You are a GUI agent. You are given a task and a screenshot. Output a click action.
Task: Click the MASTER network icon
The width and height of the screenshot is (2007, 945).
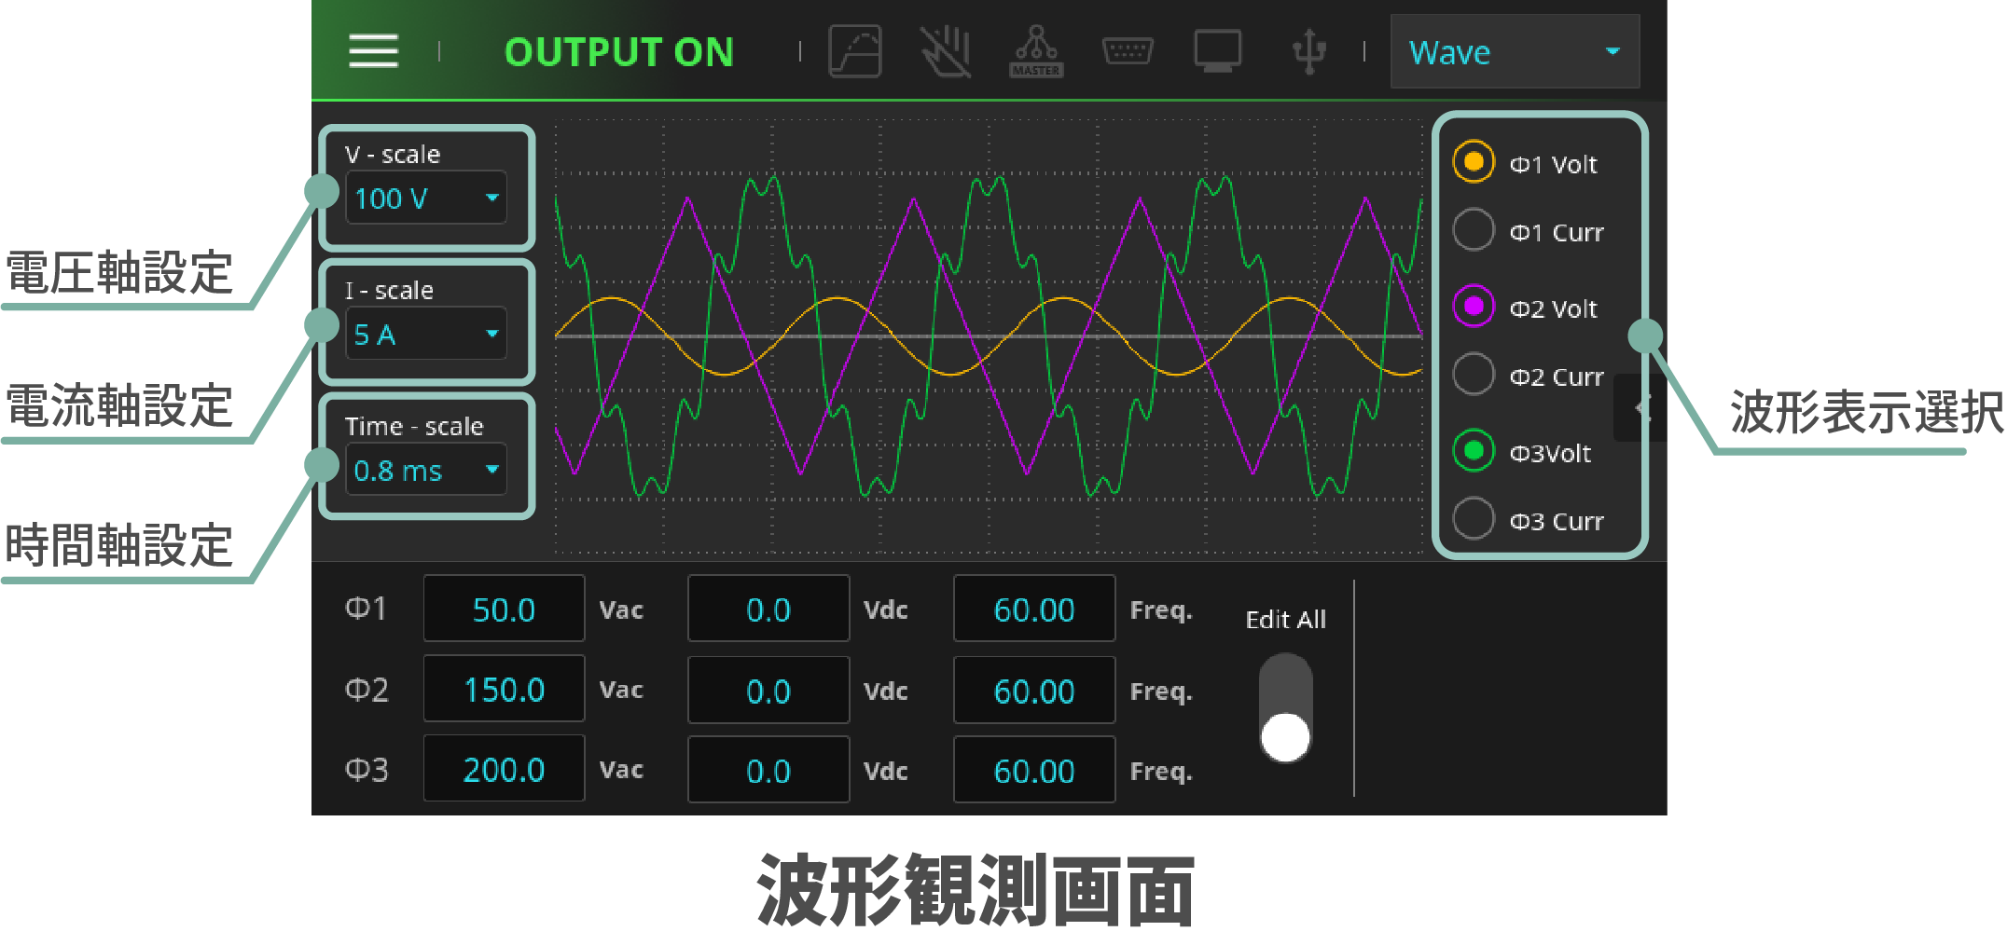pos(1036,51)
